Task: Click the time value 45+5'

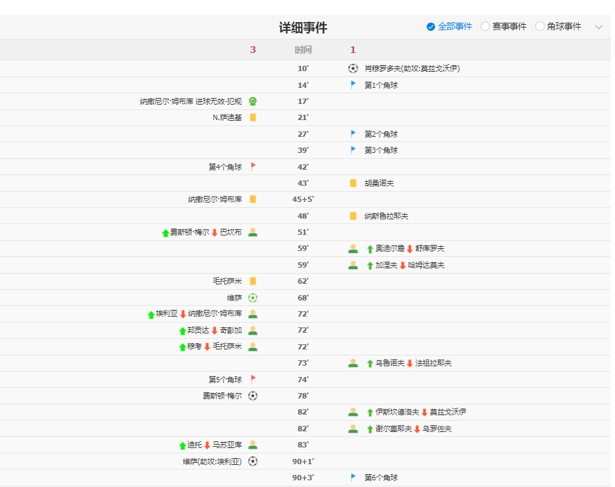Action: 303,199
